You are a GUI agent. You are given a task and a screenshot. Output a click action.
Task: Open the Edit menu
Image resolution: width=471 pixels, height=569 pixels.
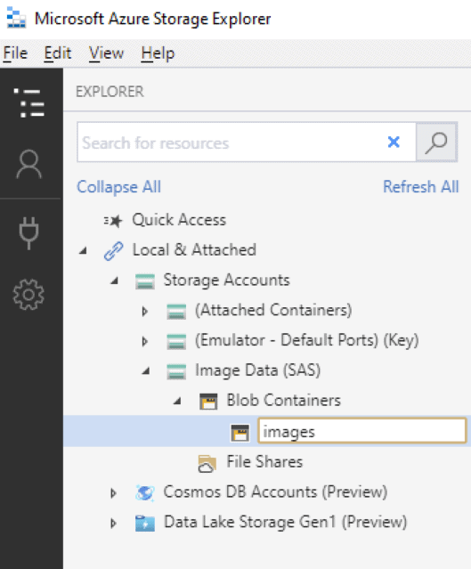point(58,53)
